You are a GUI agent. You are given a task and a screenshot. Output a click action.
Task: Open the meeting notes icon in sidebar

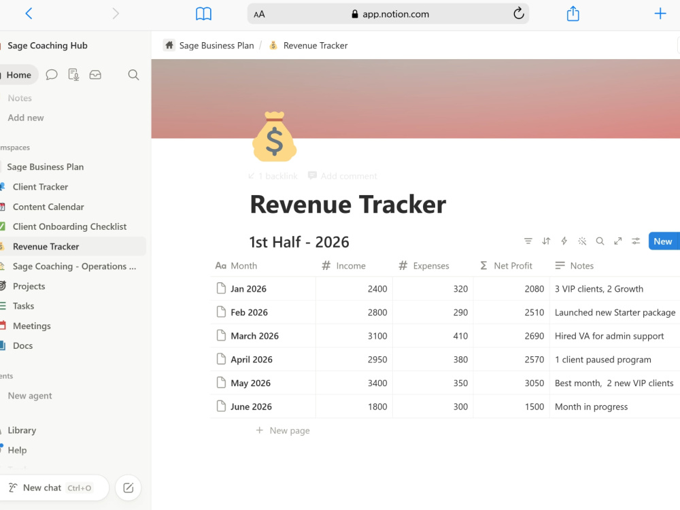pos(73,75)
